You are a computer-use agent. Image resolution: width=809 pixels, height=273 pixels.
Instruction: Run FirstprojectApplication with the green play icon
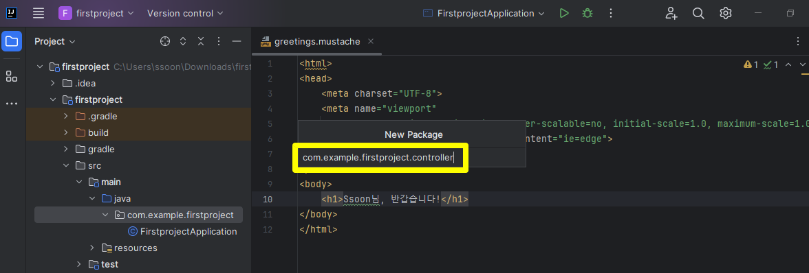[x=564, y=13]
